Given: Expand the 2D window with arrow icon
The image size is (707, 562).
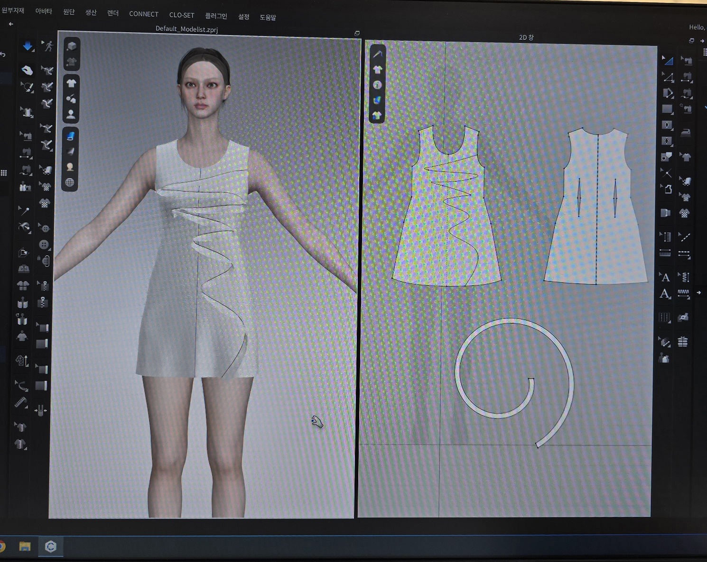Looking at the screenshot, I should [x=702, y=41].
